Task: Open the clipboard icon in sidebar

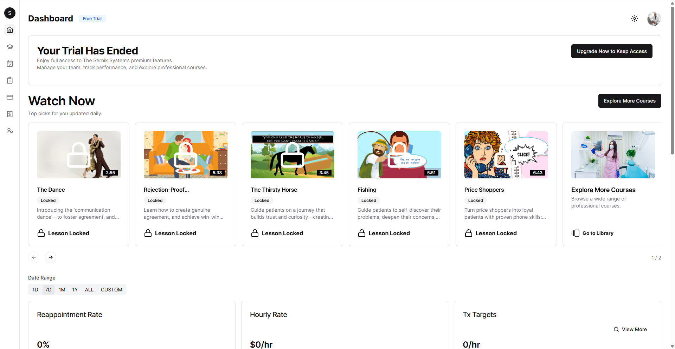Action: [10, 80]
